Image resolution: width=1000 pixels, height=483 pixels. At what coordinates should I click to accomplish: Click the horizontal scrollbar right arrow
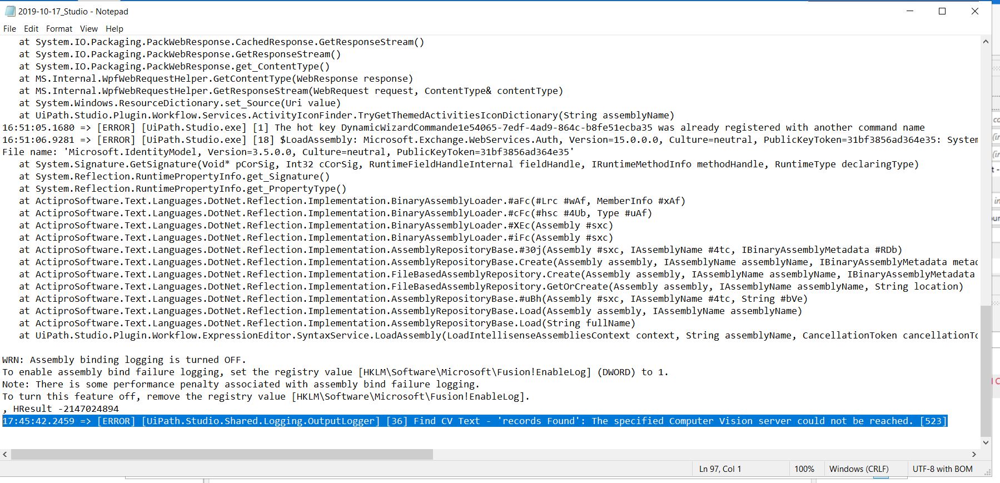point(974,454)
